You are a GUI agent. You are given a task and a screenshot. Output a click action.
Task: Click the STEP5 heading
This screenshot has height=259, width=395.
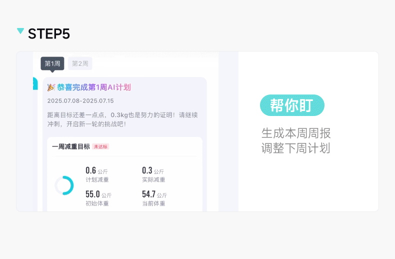pyautogui.click(x=49, y=33)
